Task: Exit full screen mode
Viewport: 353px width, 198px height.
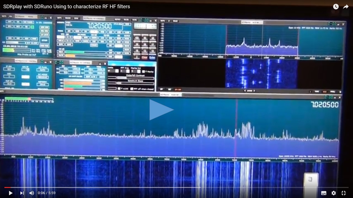Action: tap(344, 193)
